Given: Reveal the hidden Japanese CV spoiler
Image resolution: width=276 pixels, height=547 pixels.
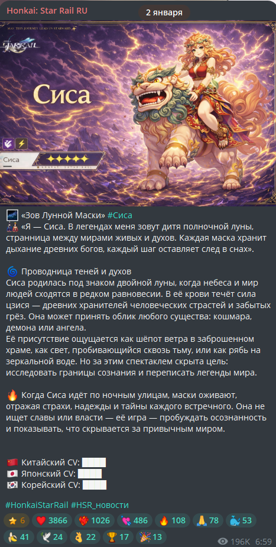Looking at the screenshot, I should tap(90, 474).
